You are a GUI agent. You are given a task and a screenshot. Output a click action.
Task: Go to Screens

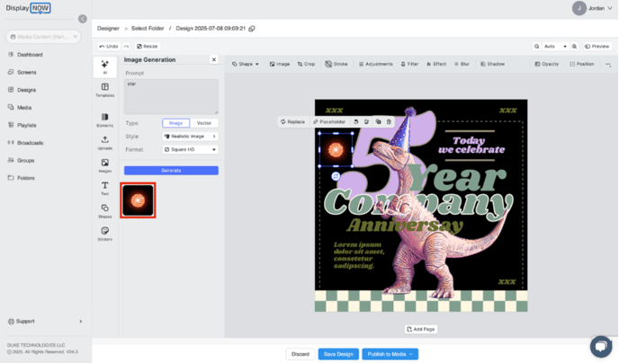(22, 72)
